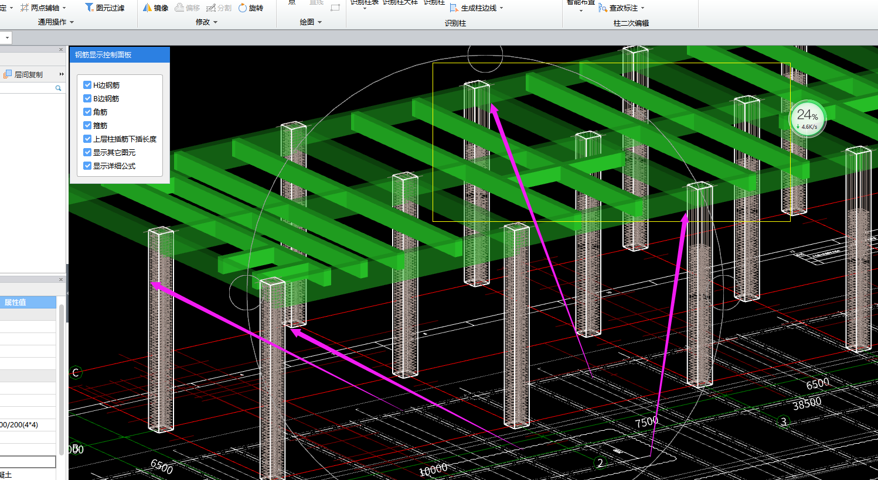Select the 镜像 mirror tool
The width and height of the screenshot is (878, 480).
click(156, 8)
